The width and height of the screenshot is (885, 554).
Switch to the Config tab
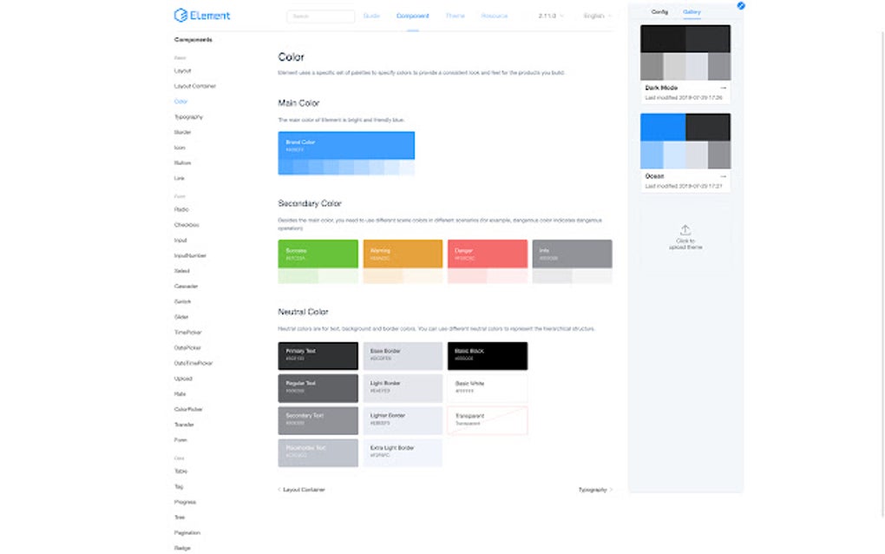(658, 12)
